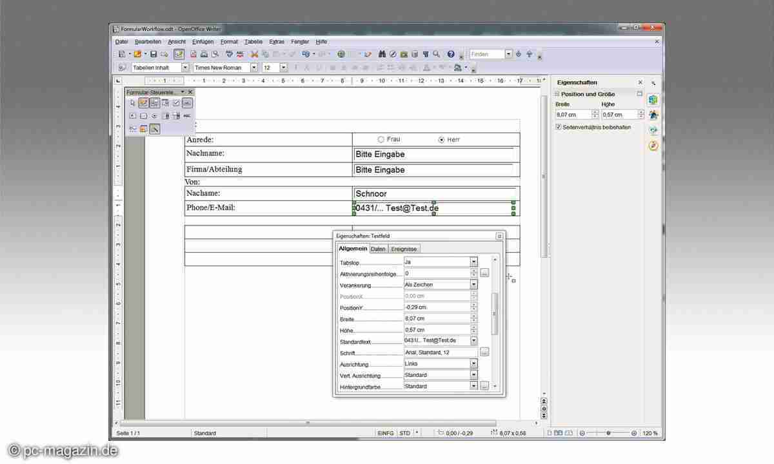Click the Help question mark icon

click(x=451, y=54)
